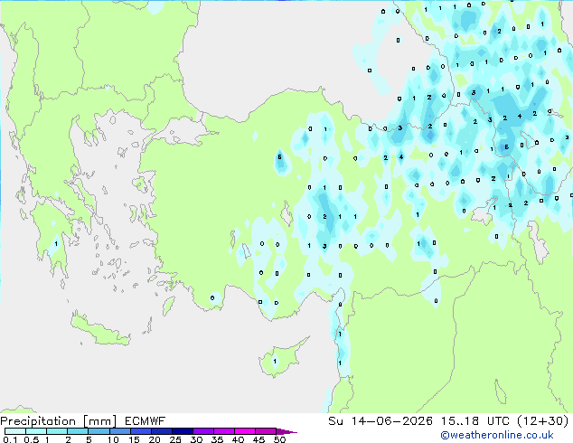
Task: Click the value 1 on the Greek Peloponnese
Action: pyautogui.click(x=56, y=243)
